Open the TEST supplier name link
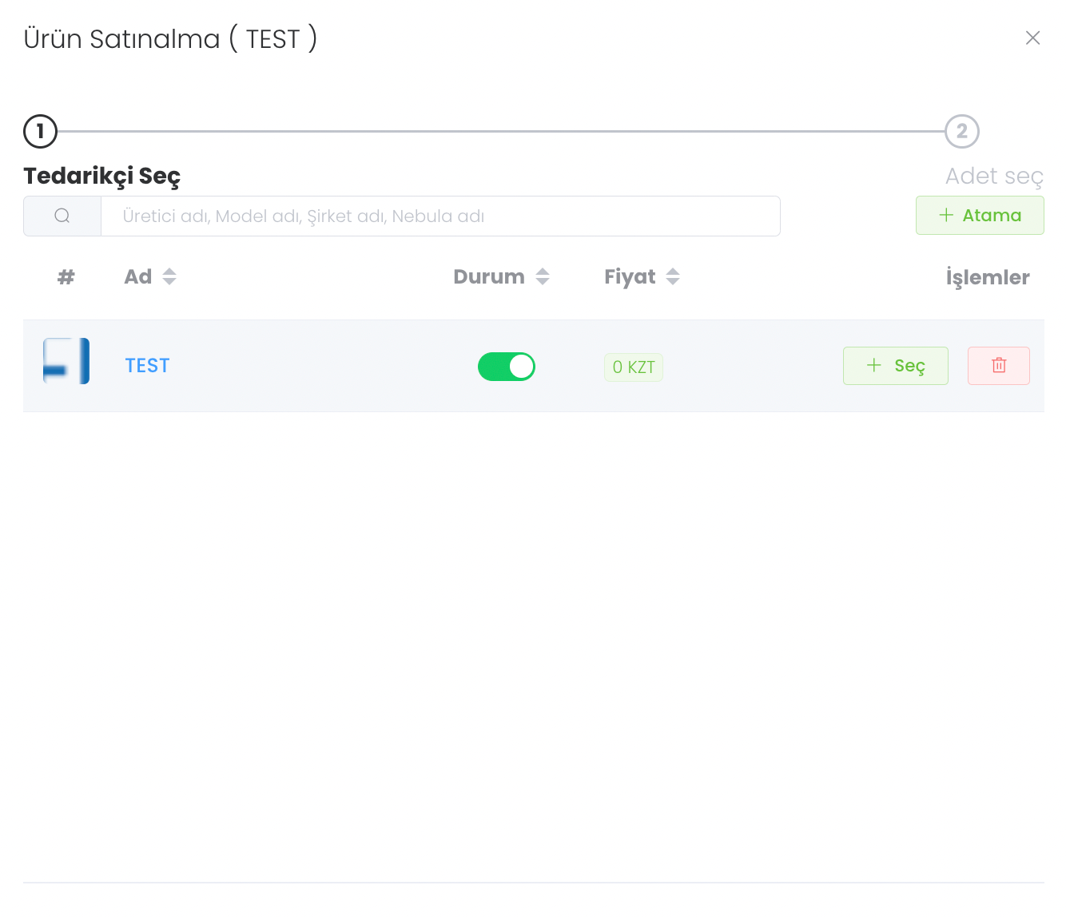This screenshot has height=917, width=1066. pos(147,366)
